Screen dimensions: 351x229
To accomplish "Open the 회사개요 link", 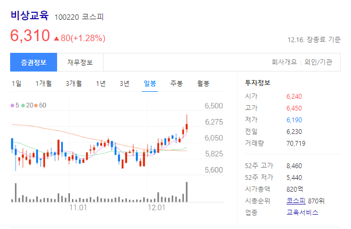I will [x=284, y=62].
